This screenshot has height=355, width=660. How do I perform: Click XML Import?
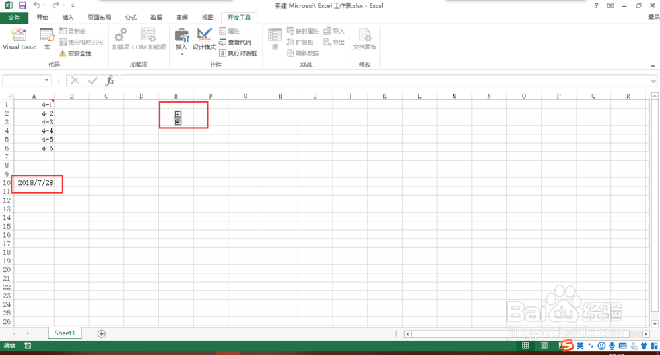[334, 31]
